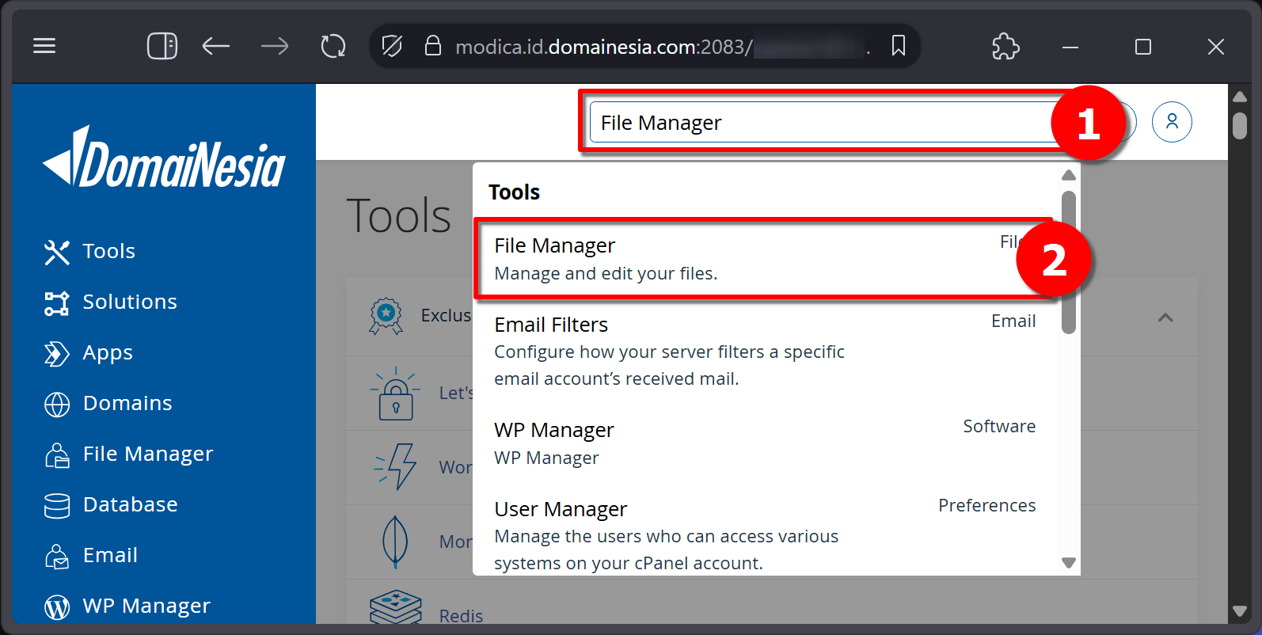1262x635 pixels.
Task: Select User Manager search result
Action: coord(764,534)
